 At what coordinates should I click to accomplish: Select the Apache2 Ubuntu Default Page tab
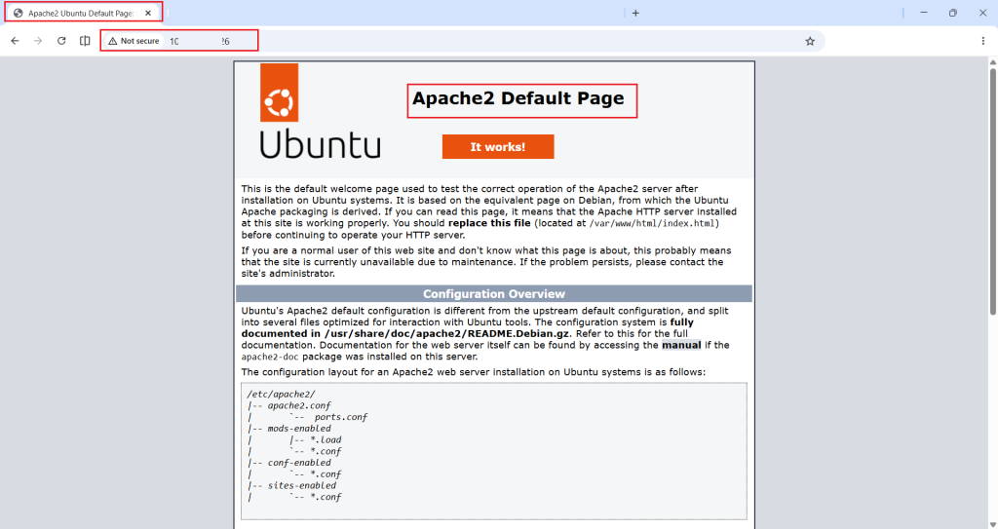(x=84, y=13)
